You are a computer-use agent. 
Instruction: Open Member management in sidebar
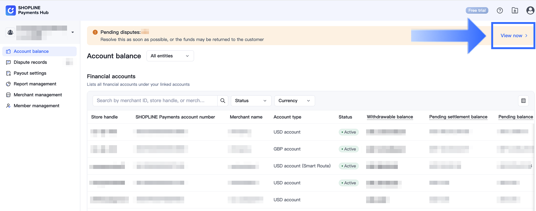click(39, 106)
